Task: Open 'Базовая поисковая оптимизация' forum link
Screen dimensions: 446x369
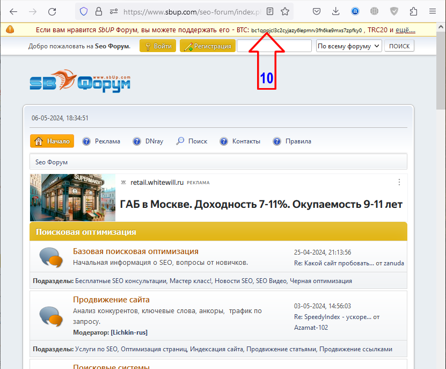Action: pyautogui.click(x=135, y=251)
